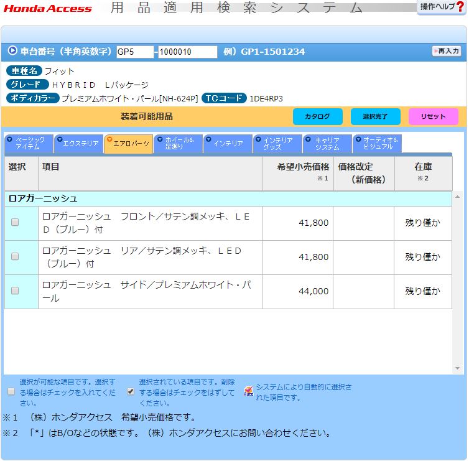Click 残り僅か stock for フロント garnish
This screenshot has height=461, width=469.
click(422, 223)
